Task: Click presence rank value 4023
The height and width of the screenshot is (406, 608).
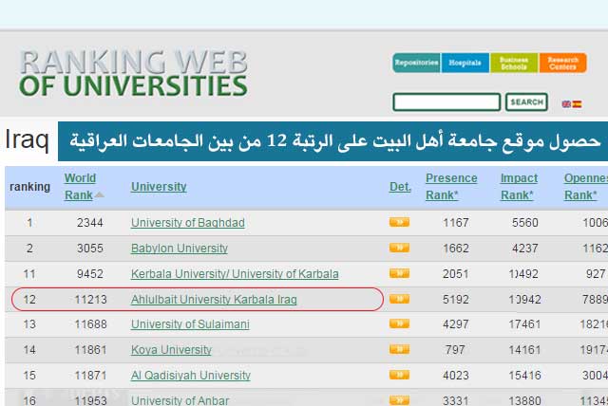Action: [x=456, y=375]
